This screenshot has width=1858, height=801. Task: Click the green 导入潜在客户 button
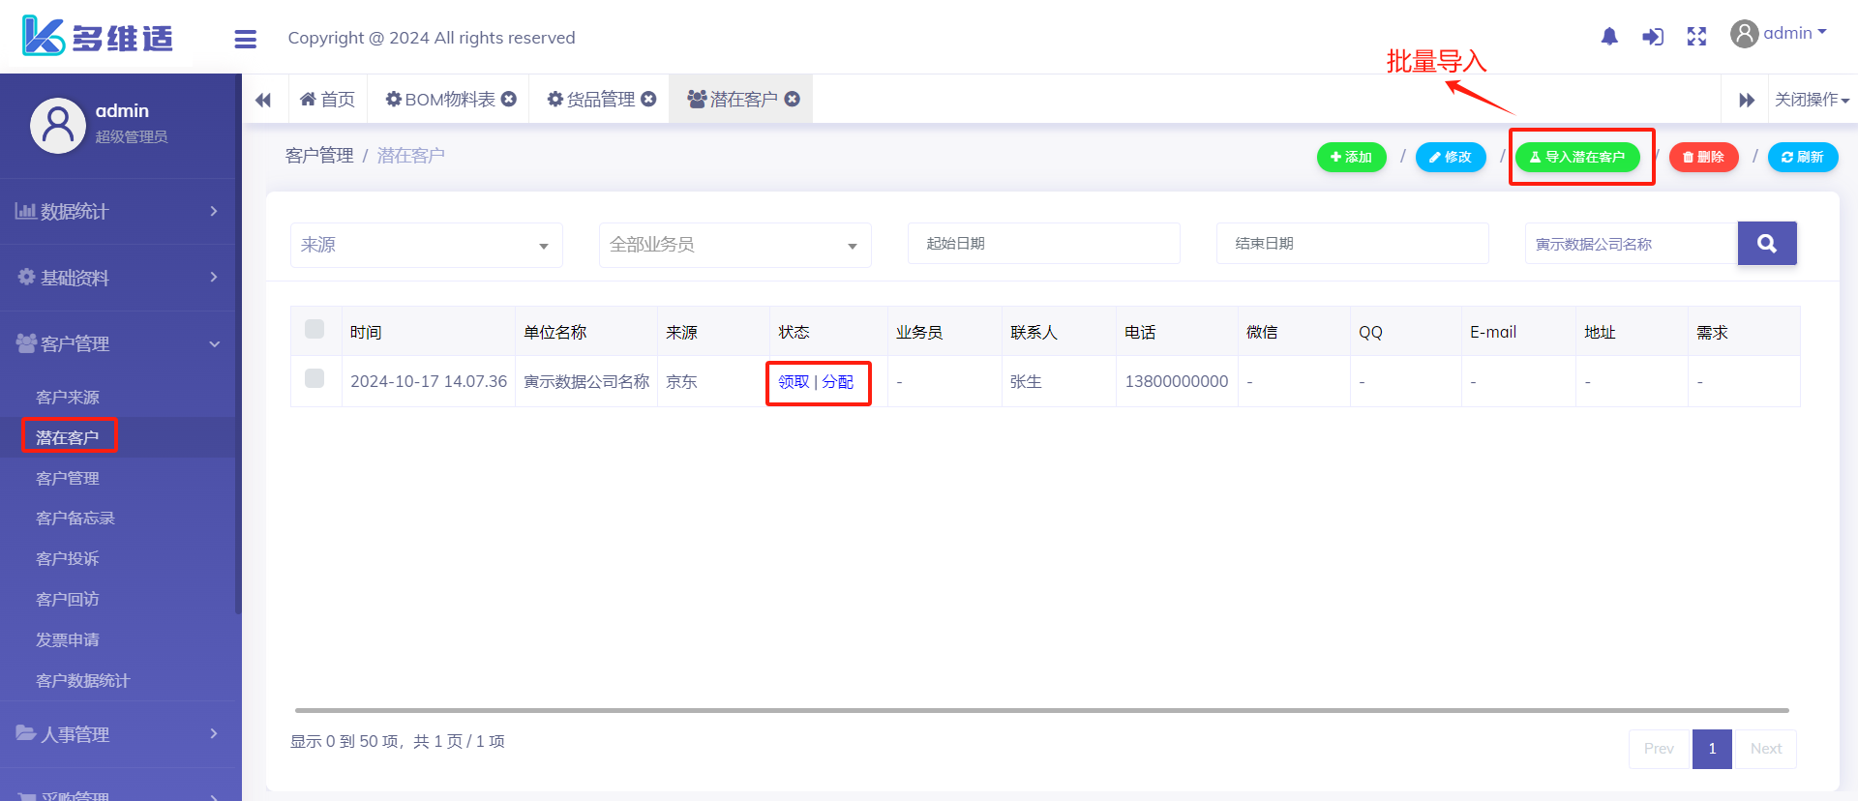pyautogui.click(x=1577, y=157)
